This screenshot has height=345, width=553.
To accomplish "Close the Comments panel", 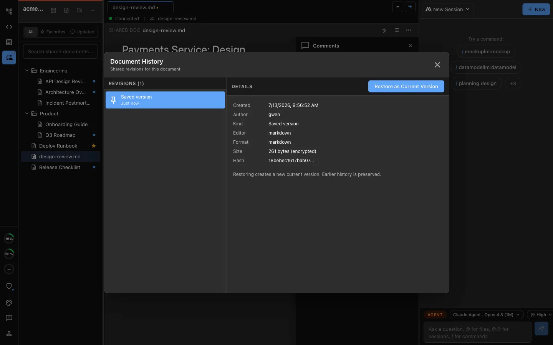I will (411, 46).
